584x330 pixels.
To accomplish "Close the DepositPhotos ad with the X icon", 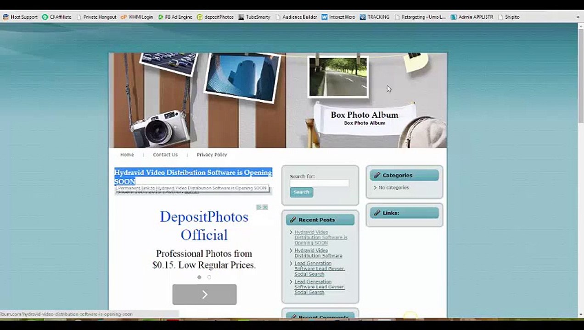I will click(x=265, y=207).
